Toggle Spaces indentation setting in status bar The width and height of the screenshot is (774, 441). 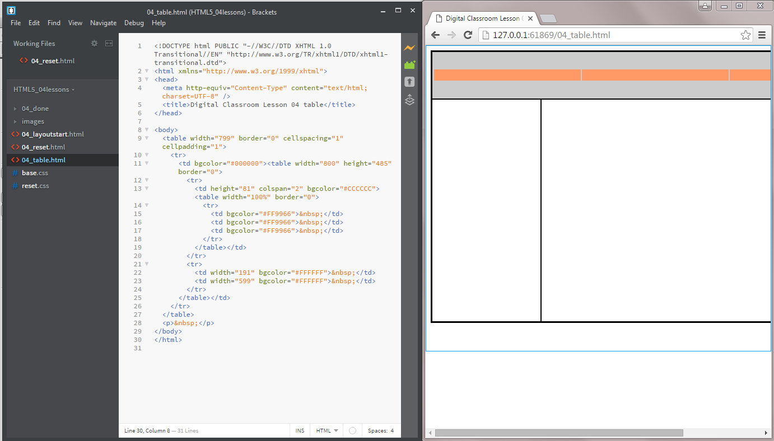[380, 431]
